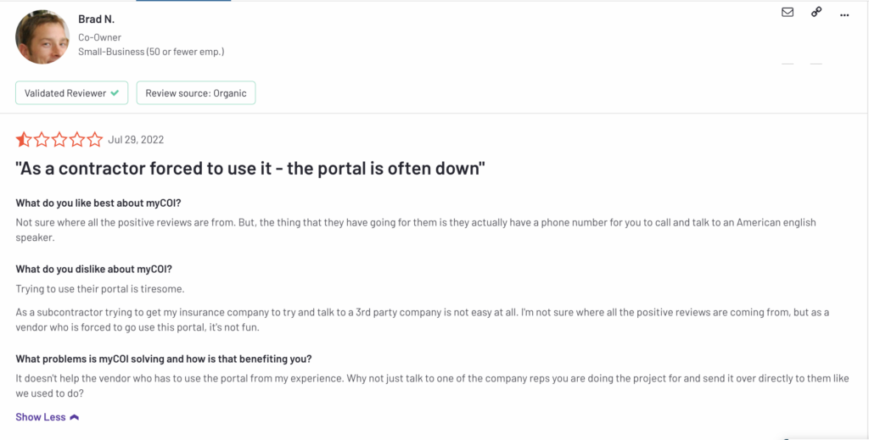869x440 pixels.
Task: Click the Show Less upward chevron
Action: click(75, 417)
